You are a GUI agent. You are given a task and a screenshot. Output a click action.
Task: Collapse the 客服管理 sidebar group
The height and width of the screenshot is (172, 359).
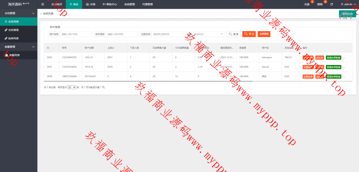(19, 47)
